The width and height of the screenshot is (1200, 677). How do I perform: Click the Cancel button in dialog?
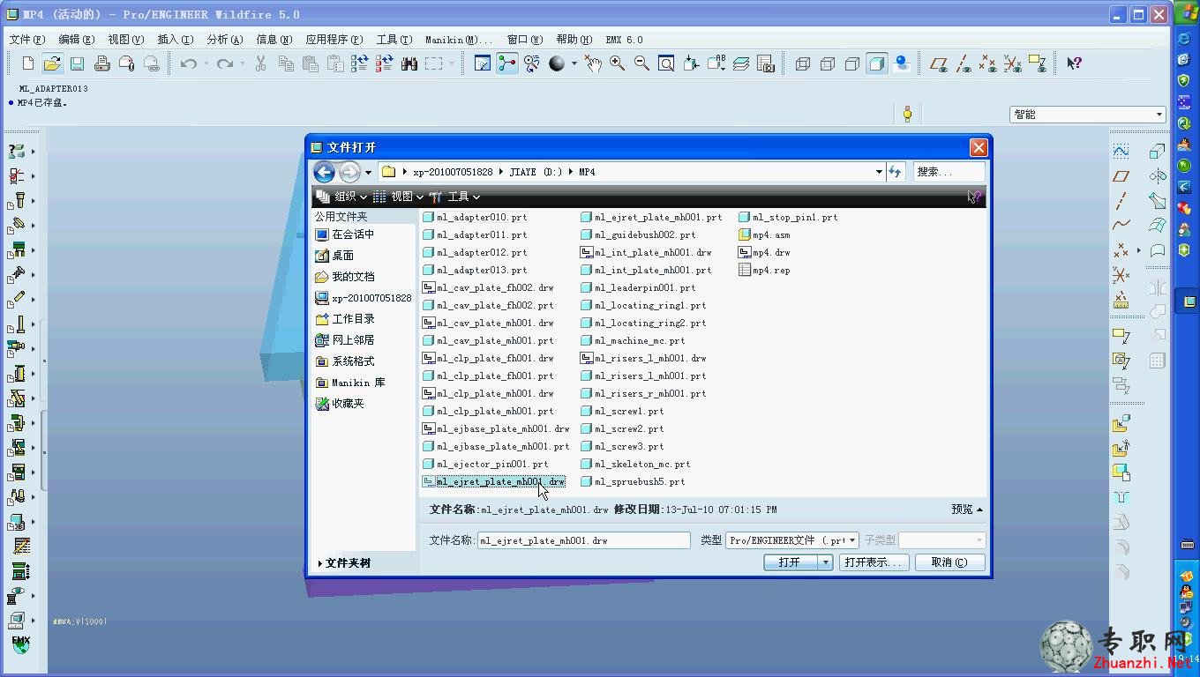[949, 562]
